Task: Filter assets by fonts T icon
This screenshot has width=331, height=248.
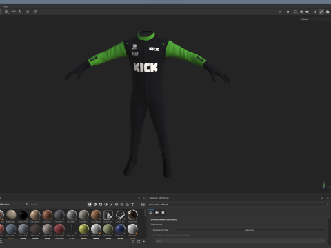Action: point(132,204)
